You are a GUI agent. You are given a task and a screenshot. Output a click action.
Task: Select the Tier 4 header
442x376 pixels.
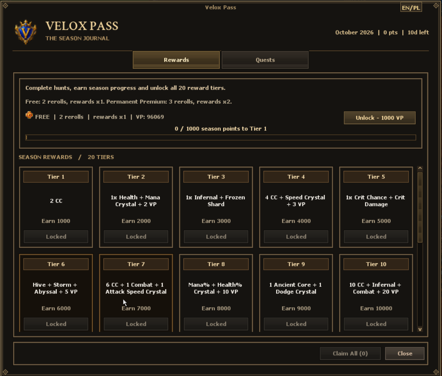pyautogui.click(x=296, y=177)
